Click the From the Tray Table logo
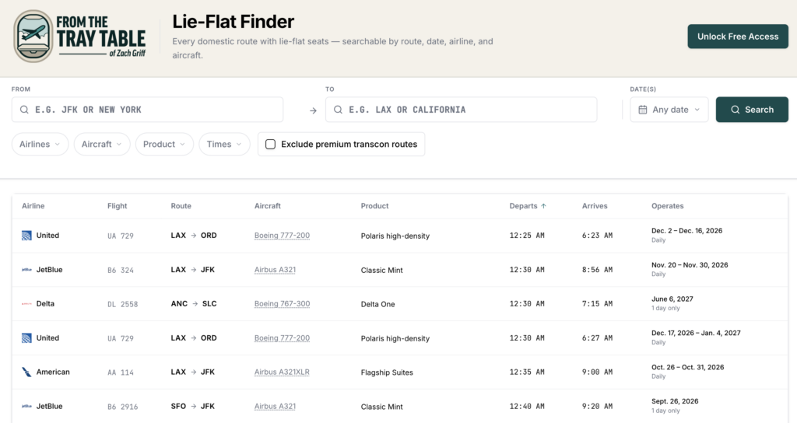The width and height of the screenshot is (797, 423). point(80,37)
